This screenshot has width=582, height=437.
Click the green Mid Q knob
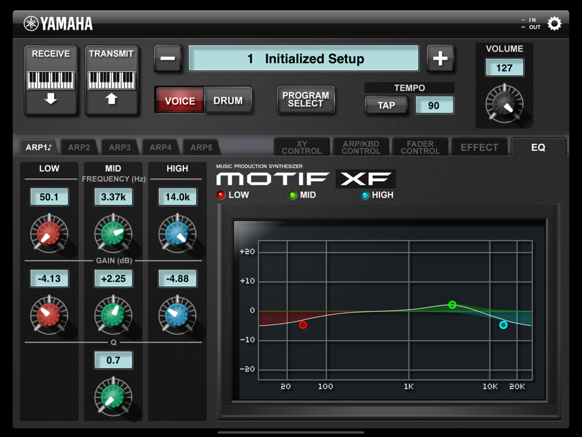point(113,396)
